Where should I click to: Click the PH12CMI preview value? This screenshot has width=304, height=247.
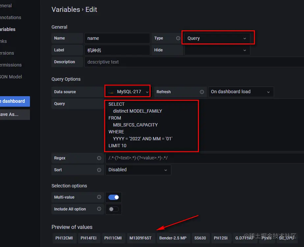point(64,238)
